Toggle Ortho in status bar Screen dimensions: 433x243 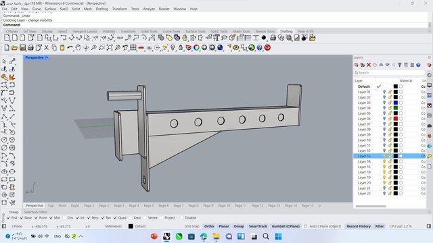tap(209, 226)
